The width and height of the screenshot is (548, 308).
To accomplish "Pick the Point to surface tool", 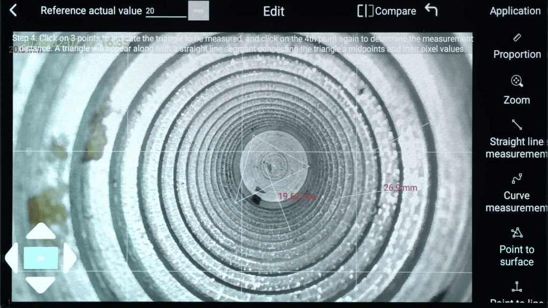I will pyautogui.click(x=516, y=247).
